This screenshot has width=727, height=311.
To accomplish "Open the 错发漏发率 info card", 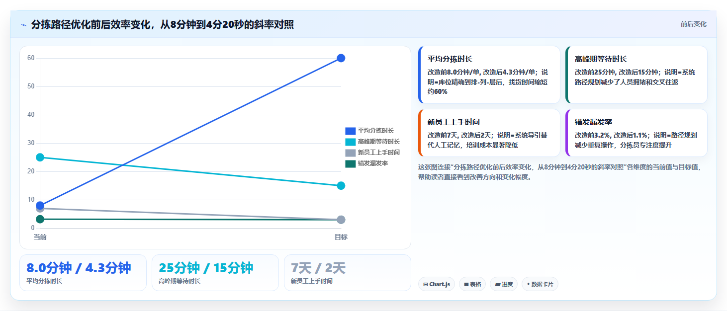I will pos(636,133).
